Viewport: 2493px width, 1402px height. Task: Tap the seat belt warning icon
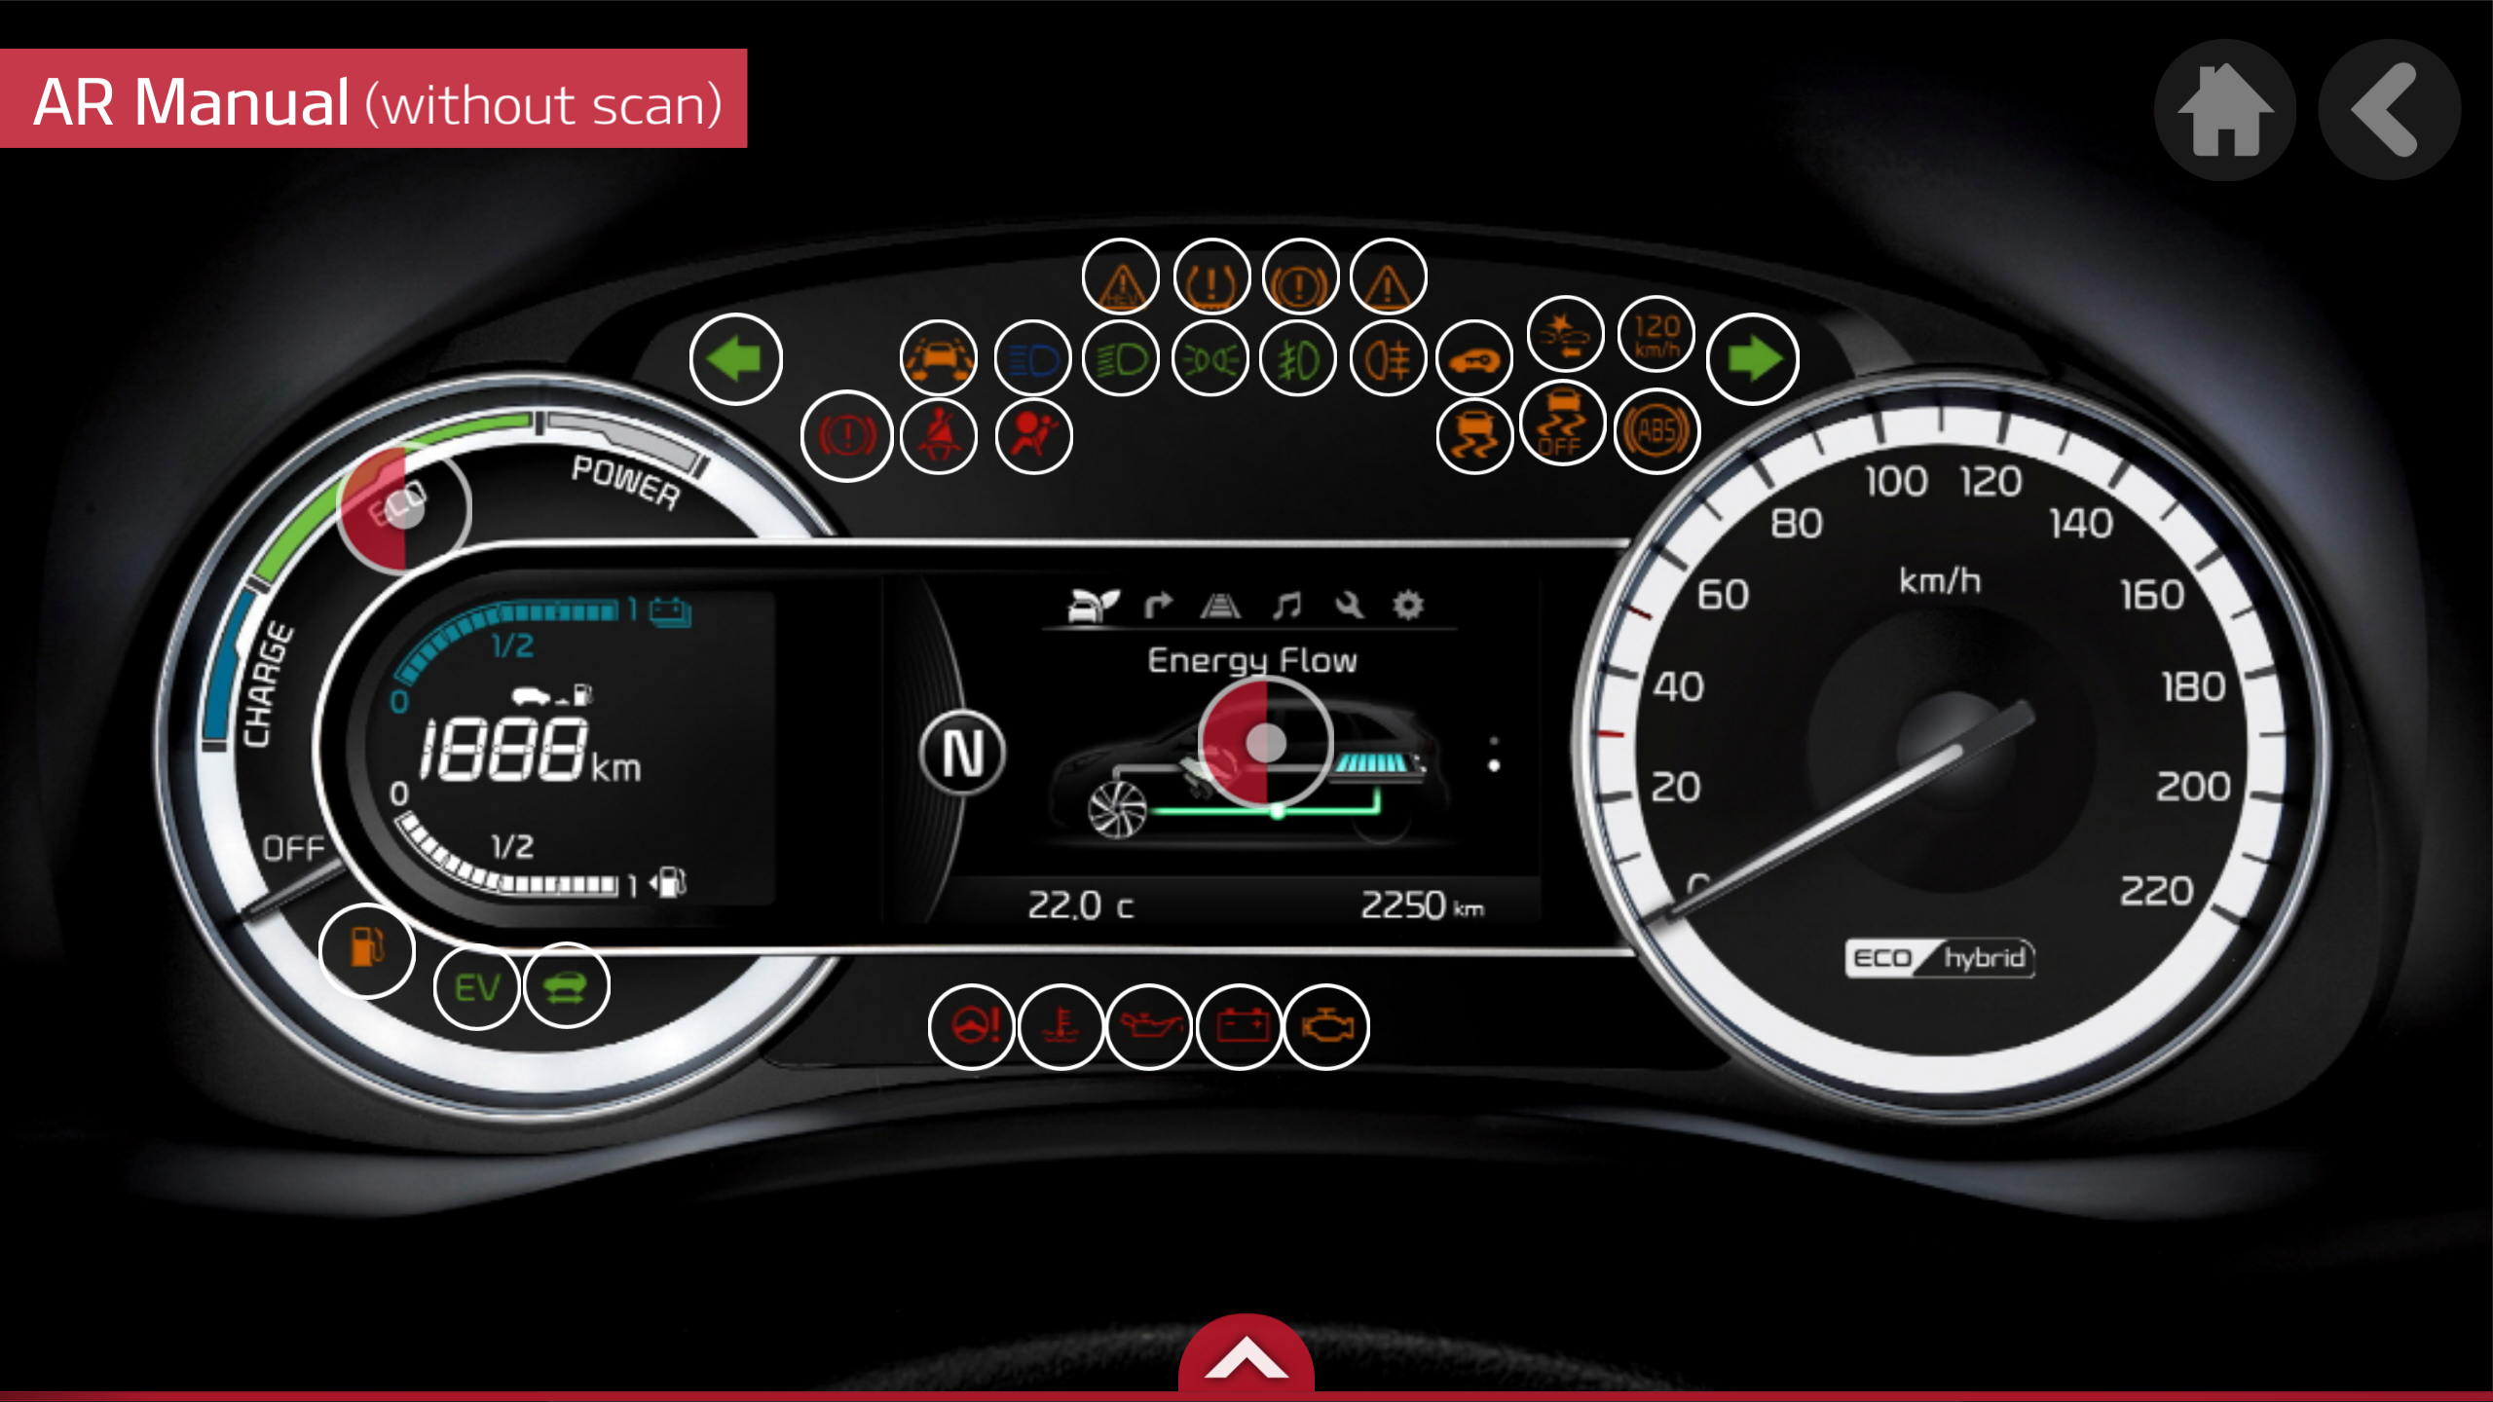[939, 435]
